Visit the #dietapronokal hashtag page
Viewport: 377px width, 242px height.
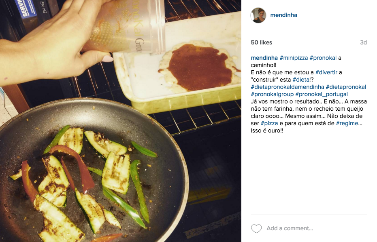coord(346,87)
